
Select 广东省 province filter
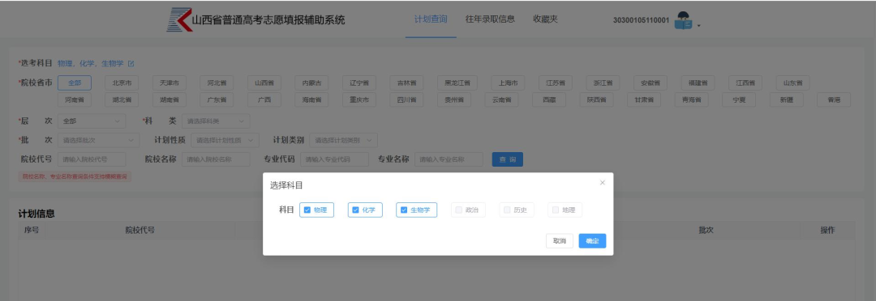(x=217, y=100)
